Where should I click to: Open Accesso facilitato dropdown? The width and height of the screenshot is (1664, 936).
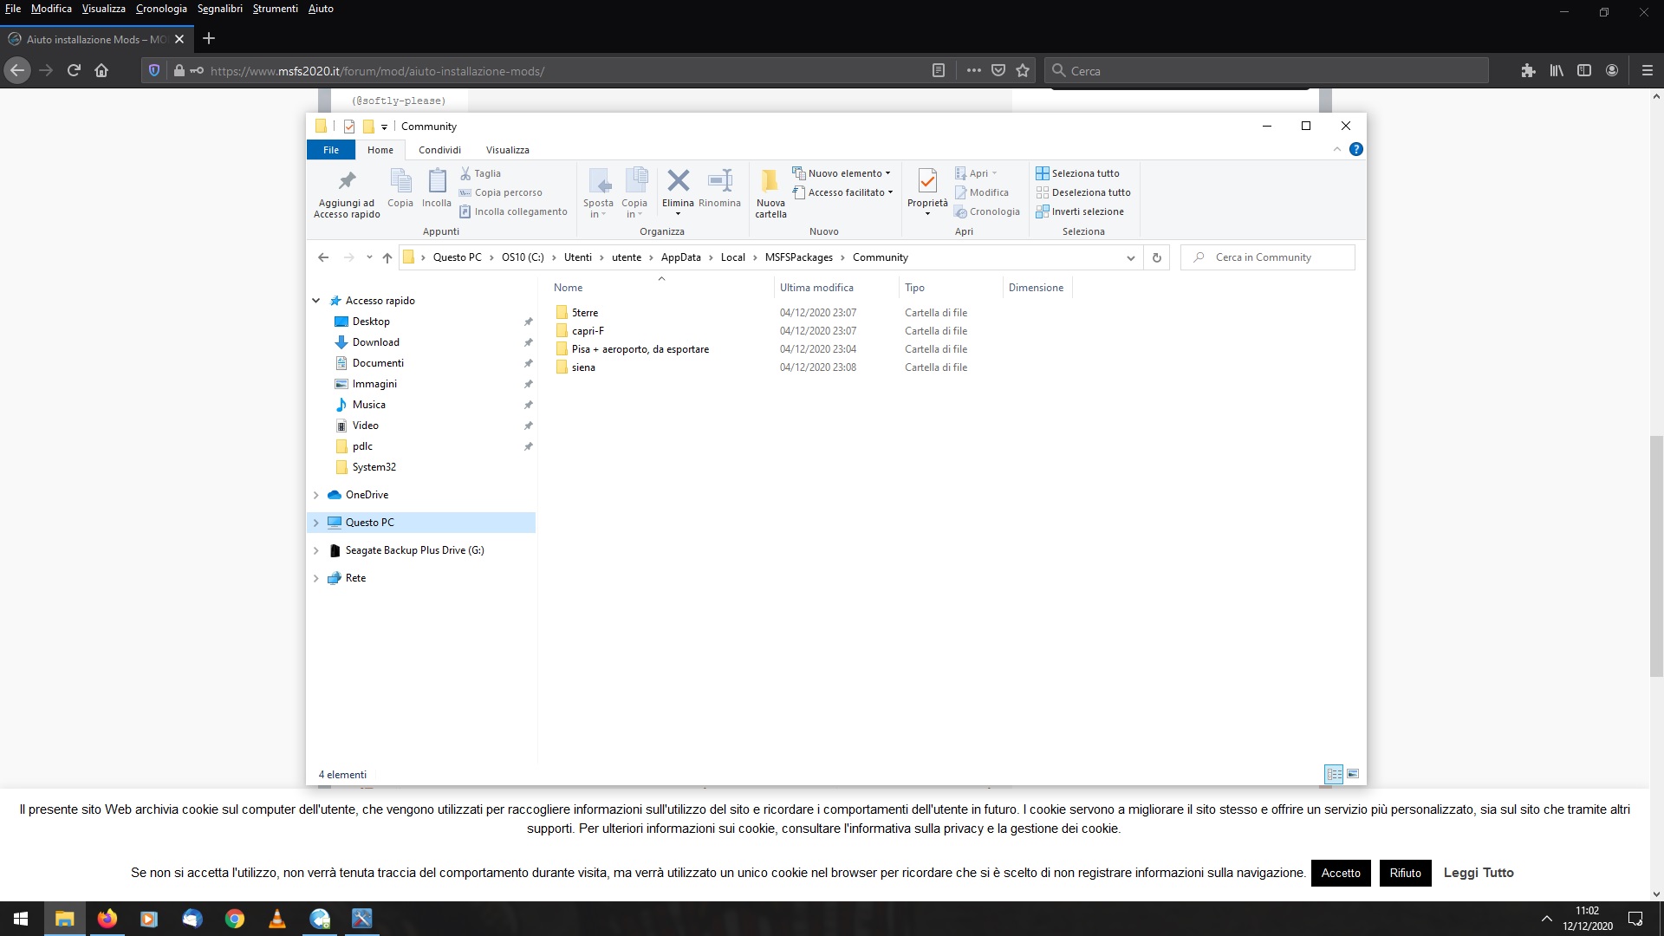843,192
